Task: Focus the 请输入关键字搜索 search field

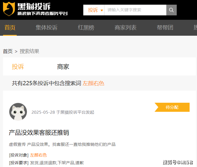Action: [135, 10]
